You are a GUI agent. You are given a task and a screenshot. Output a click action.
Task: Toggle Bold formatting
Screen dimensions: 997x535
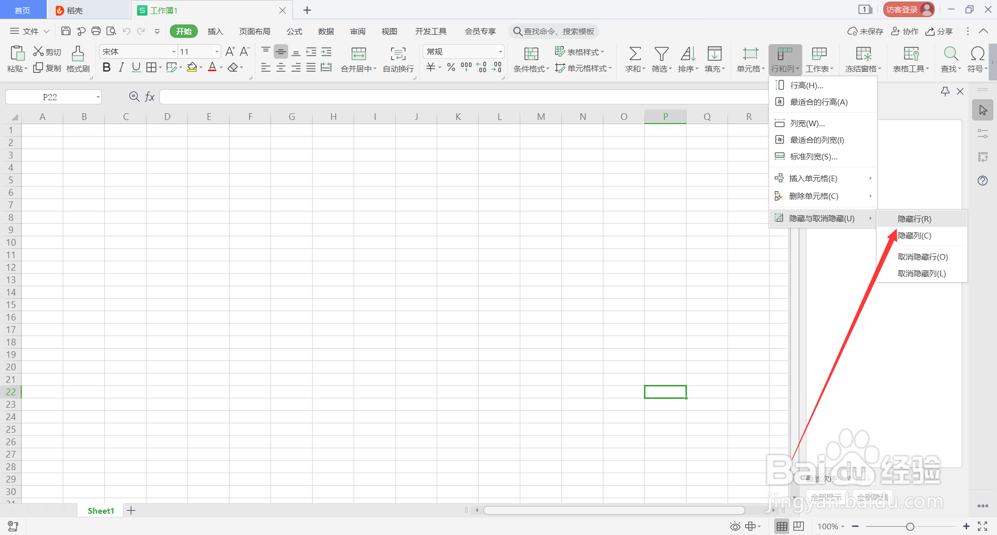[106, 68]
